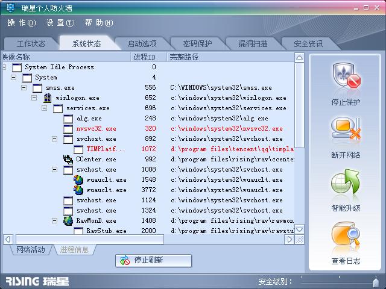Click the window icon beside smss.exe
Screen dimensions: 386x289
click(x=37, y=88)
